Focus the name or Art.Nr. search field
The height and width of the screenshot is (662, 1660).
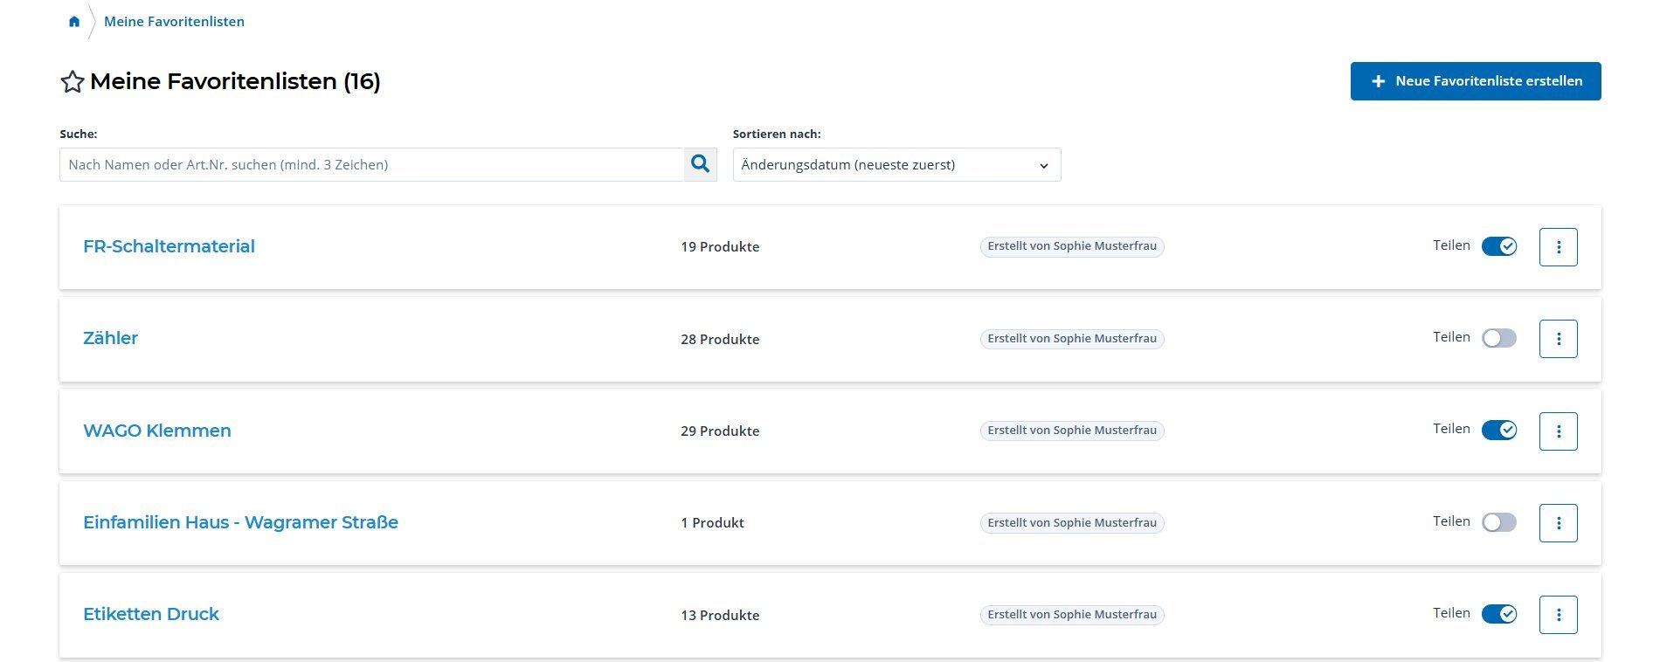[x=371, y=165]
